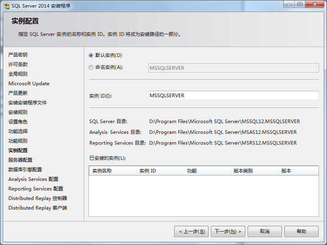Click the 实例 ID column header
The height and width of the screenshot is (245, 327).
tap(160, 171)
